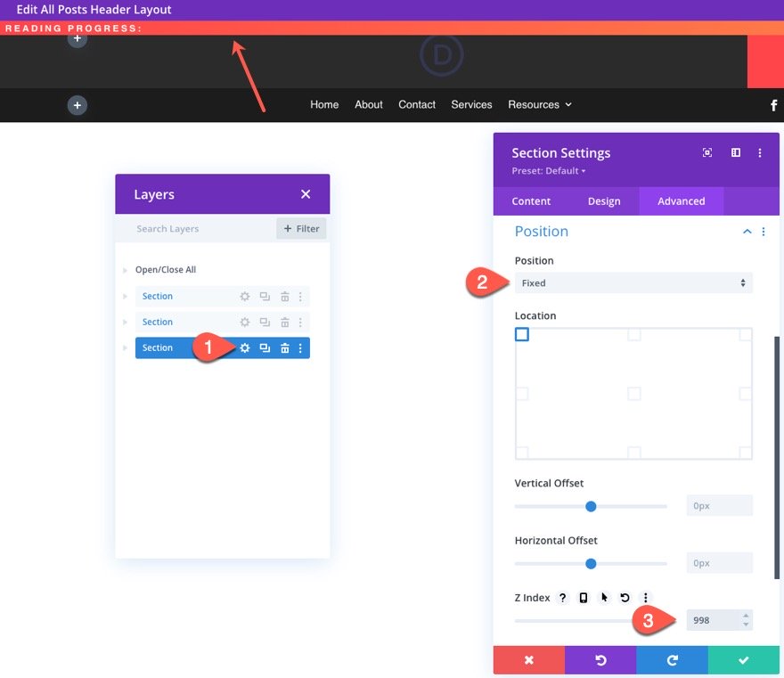Click the Filter button in Layers

coord(301,228)
